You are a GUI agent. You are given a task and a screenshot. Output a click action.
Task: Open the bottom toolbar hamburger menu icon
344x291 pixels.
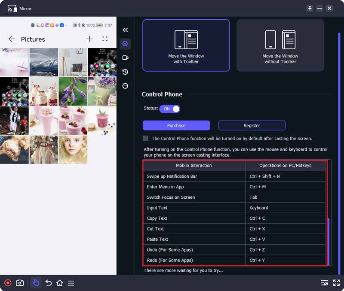(71, 283)
